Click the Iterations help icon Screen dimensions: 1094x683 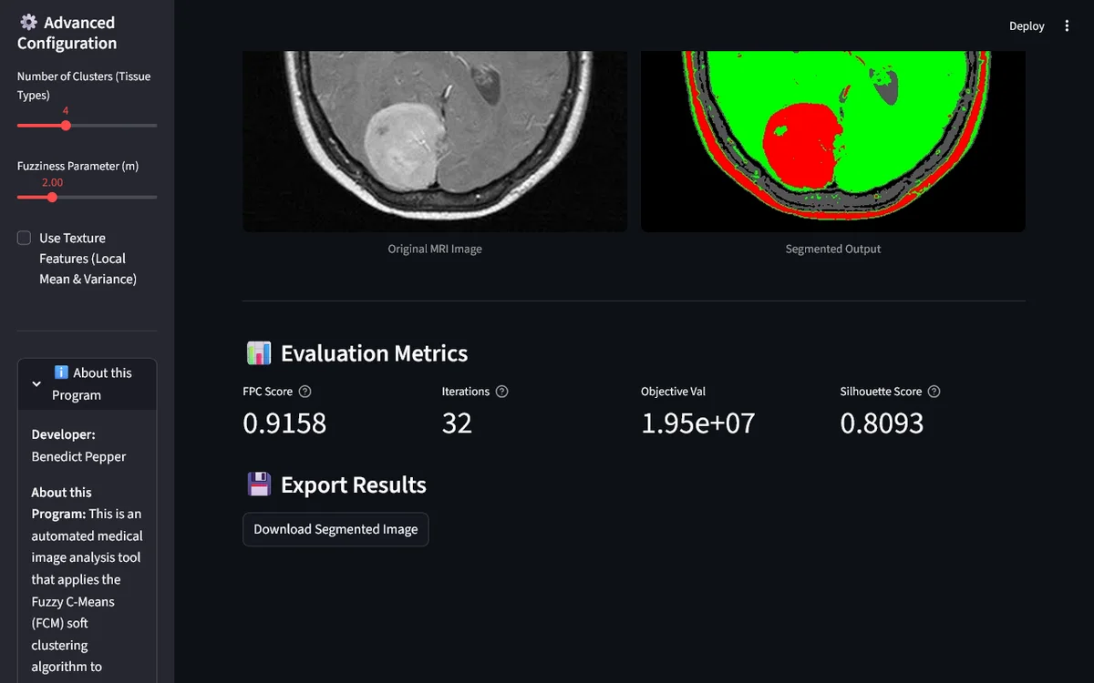[502, 392]
